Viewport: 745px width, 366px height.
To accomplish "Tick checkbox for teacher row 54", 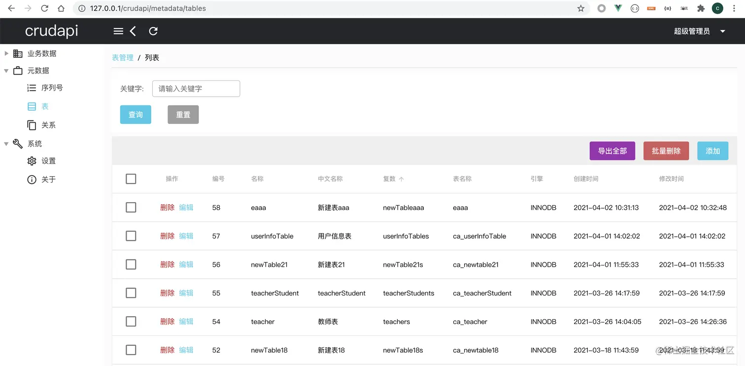I will (x=131, y=322).
